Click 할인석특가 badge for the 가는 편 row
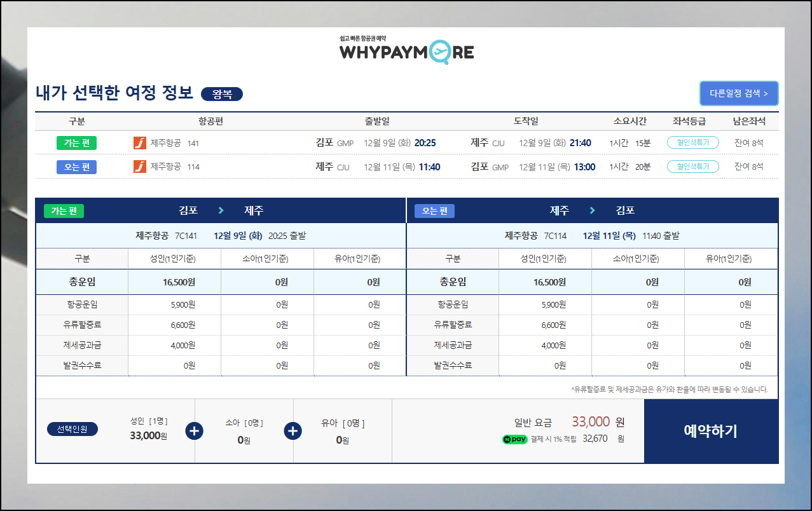812x511 pixels. click(x=693, y=142)
